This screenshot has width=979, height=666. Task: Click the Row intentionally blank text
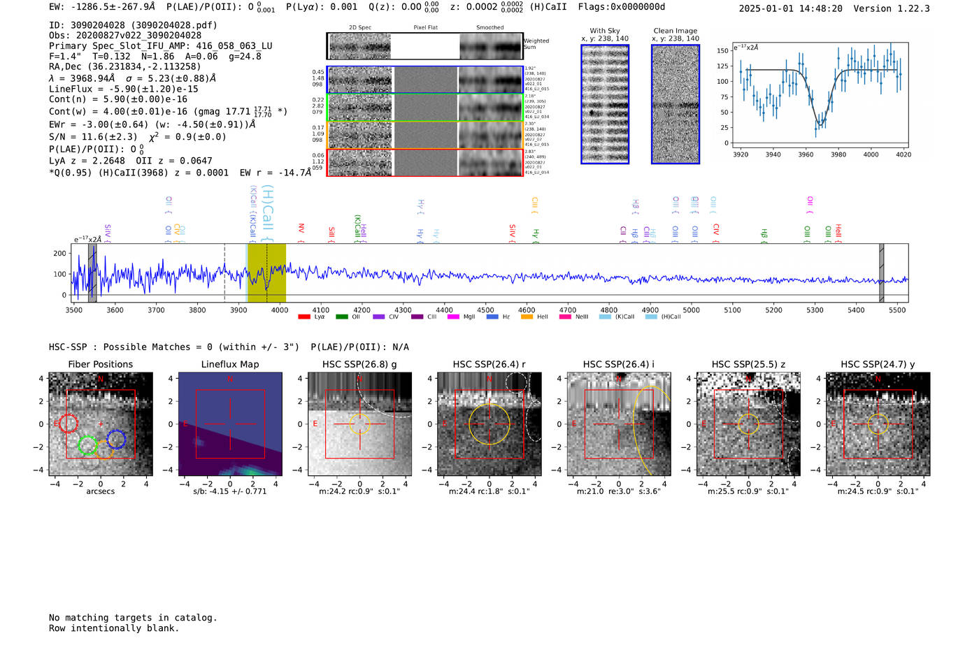coord(114,628)
